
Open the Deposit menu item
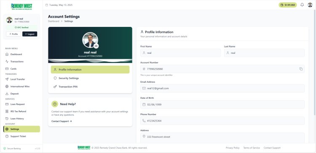click(x=21, y=94)
